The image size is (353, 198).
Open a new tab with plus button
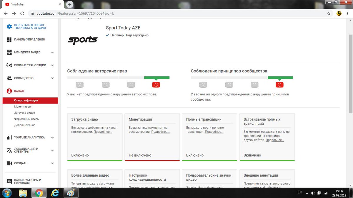point(69,4)
